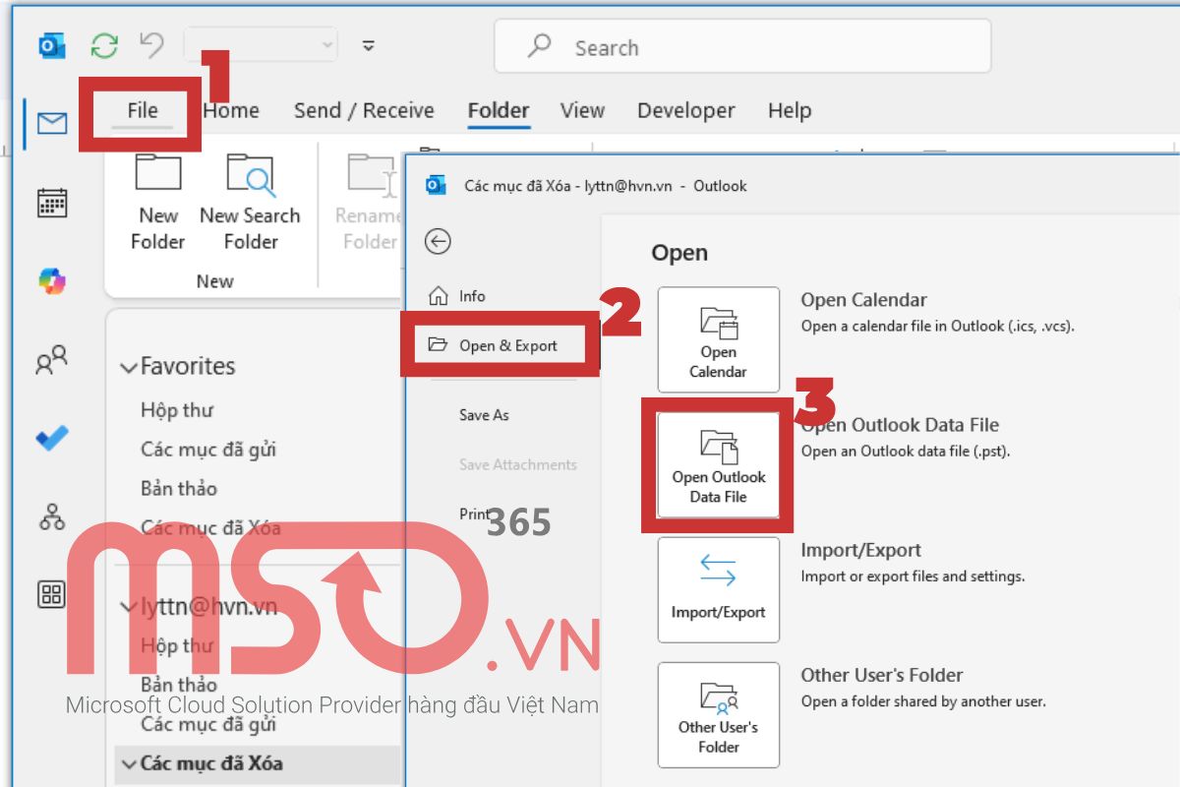The image size is (1180, 787).
Task: Click into the Search box
Action: [x=742, y=46]
